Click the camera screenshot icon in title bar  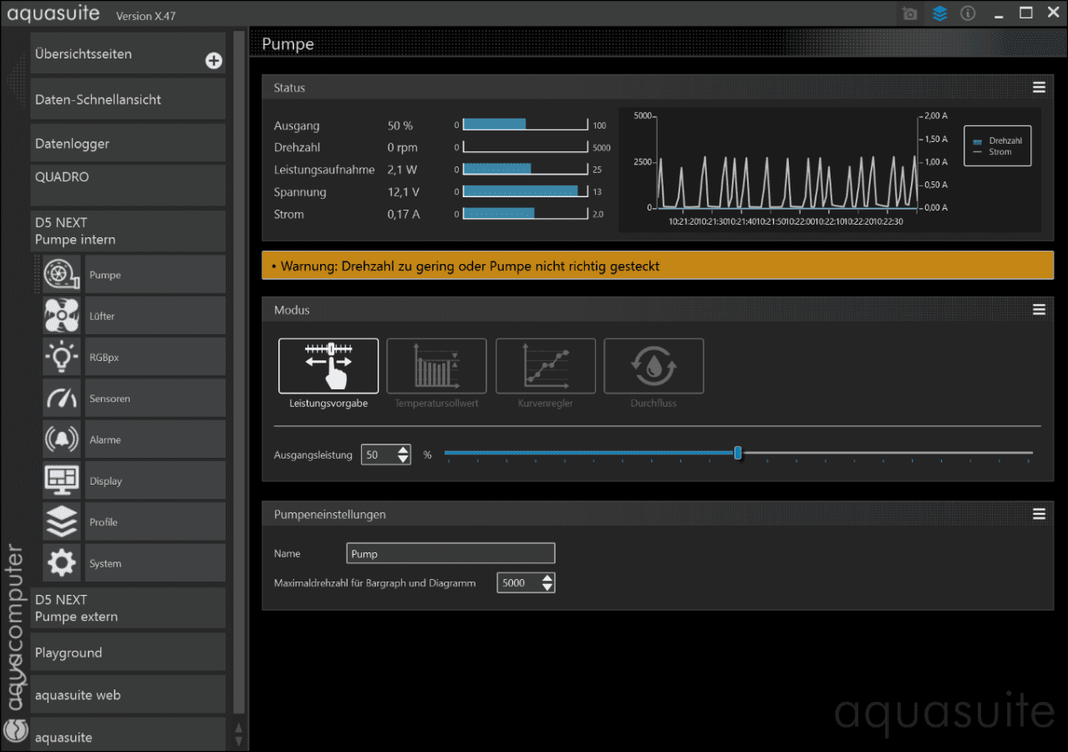(x=910, y=13)
